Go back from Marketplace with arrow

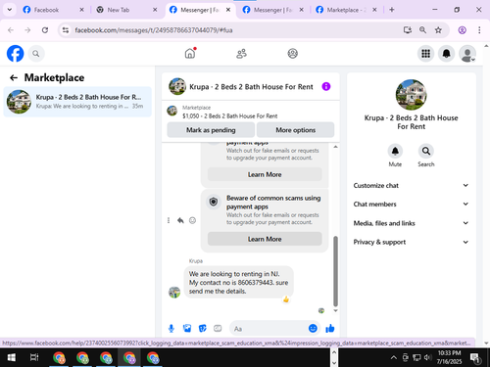click(14, 77)
